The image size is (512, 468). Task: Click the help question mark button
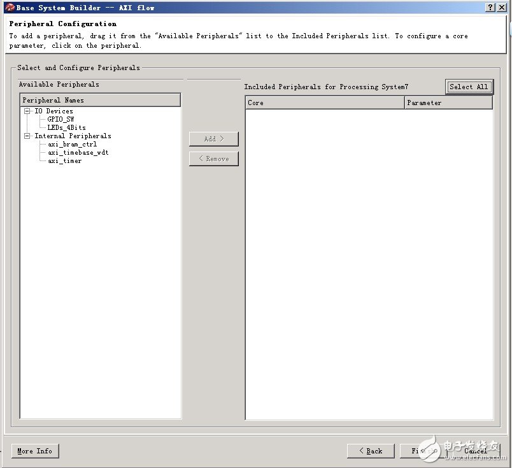490,8
